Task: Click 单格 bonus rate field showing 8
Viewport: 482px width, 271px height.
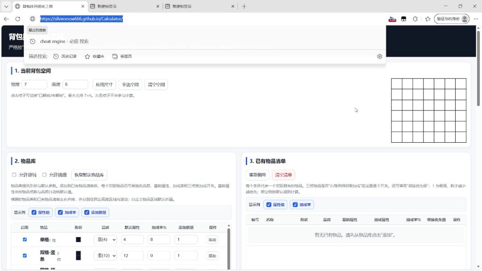Action: 159,239
